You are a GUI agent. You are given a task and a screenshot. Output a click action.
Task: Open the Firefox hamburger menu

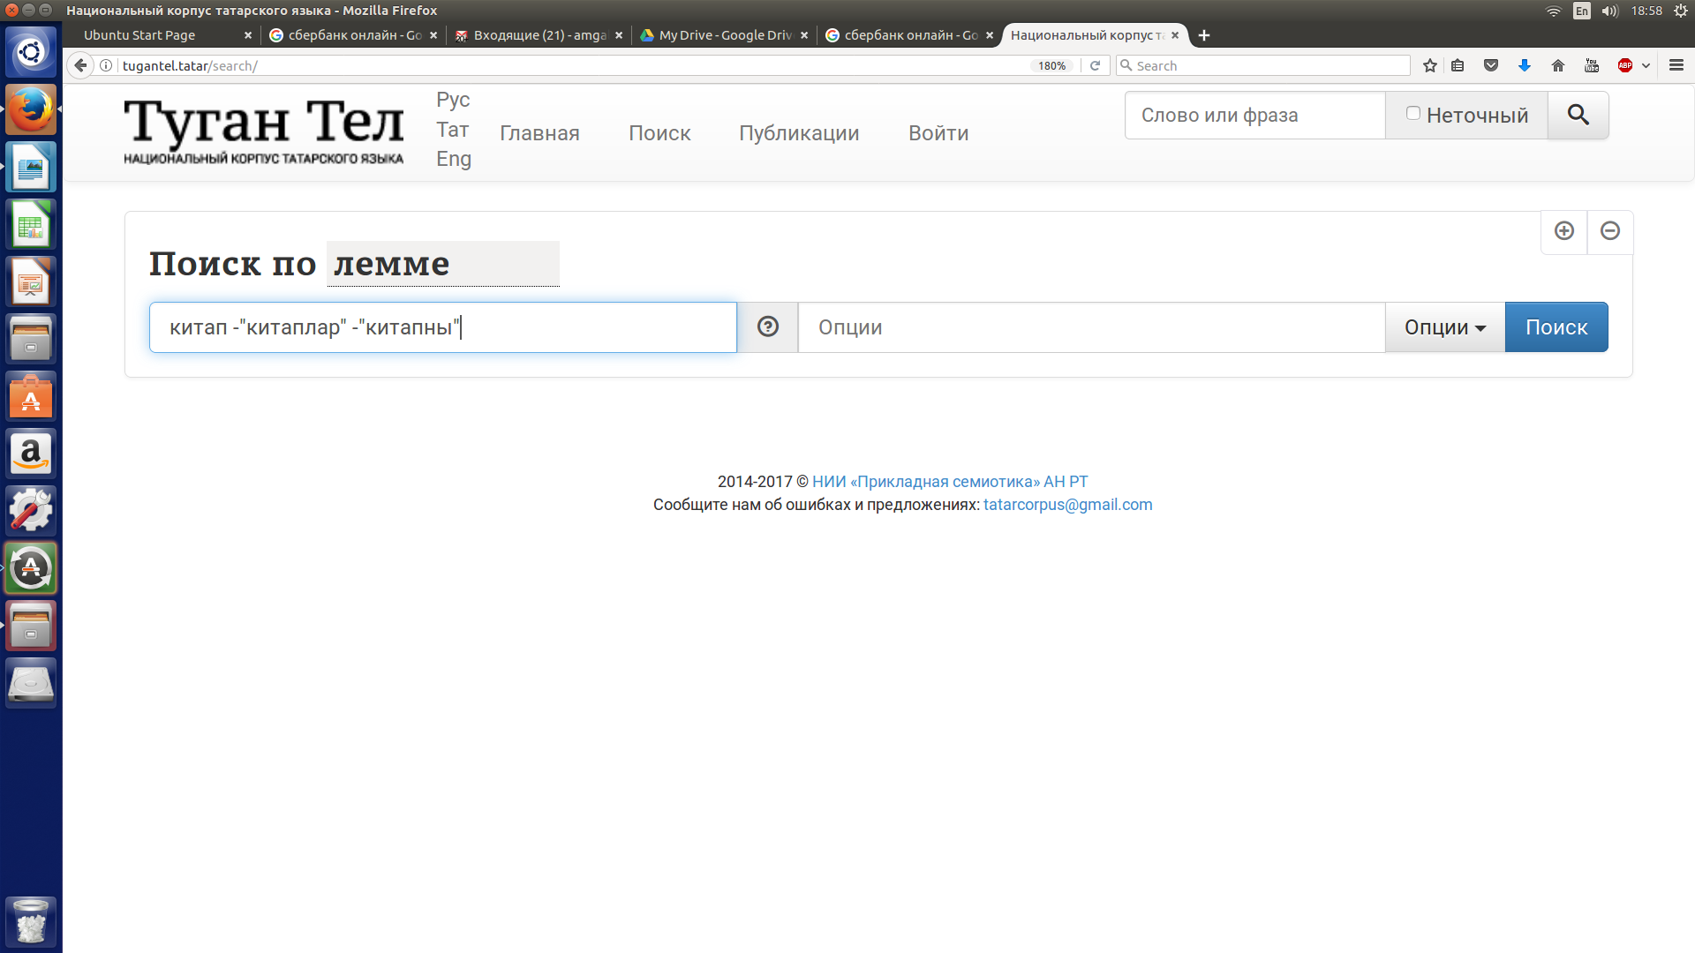tap(1676, 65)
